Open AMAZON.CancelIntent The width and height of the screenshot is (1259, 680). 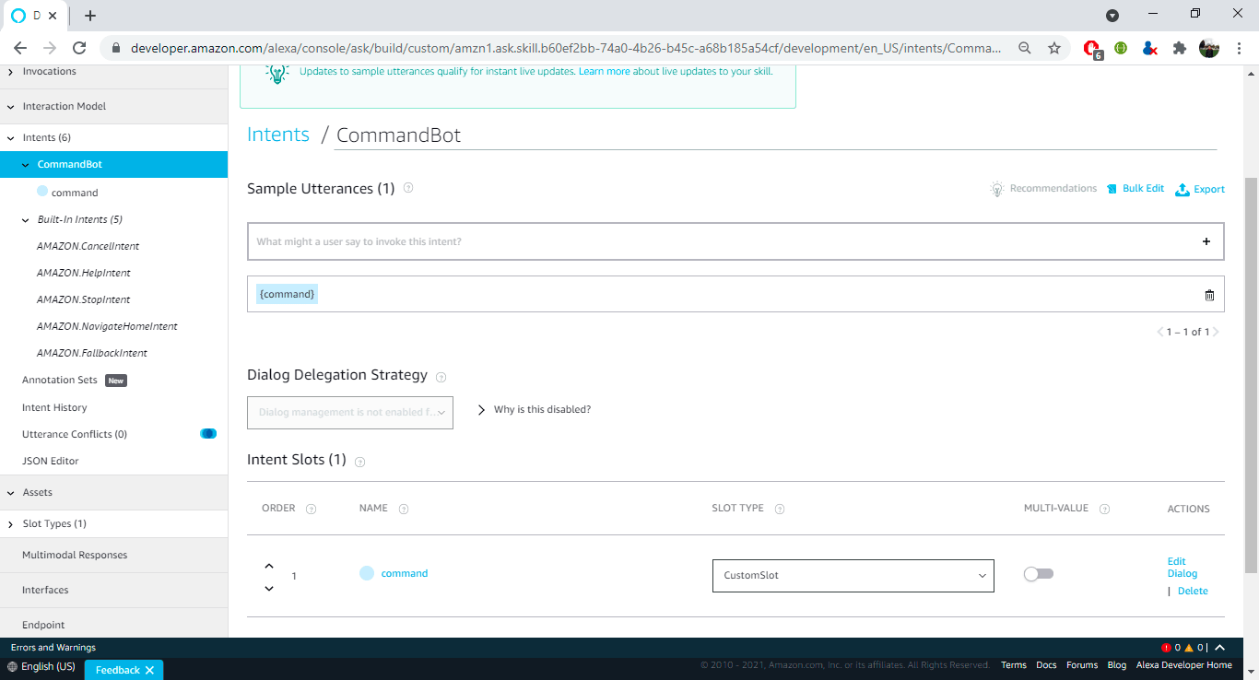(x=88, y=247)
